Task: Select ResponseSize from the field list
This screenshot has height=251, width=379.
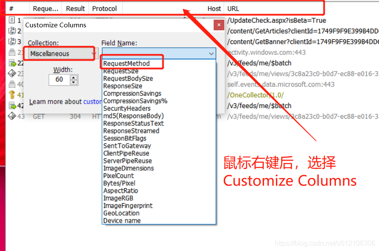Action: point(123,86)
